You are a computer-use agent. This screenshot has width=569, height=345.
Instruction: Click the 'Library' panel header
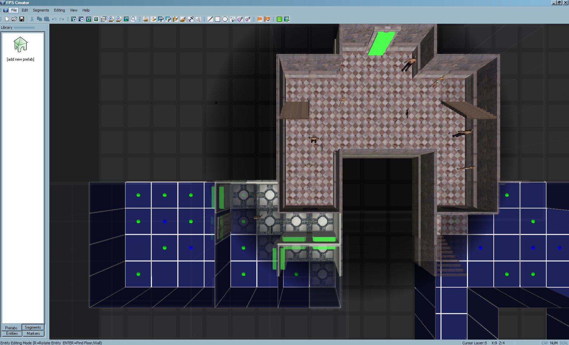pos(7,27)
